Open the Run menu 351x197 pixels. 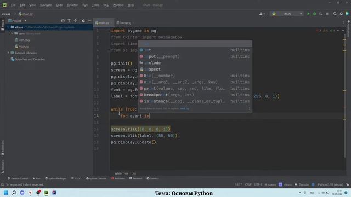[x=85, y=5]
